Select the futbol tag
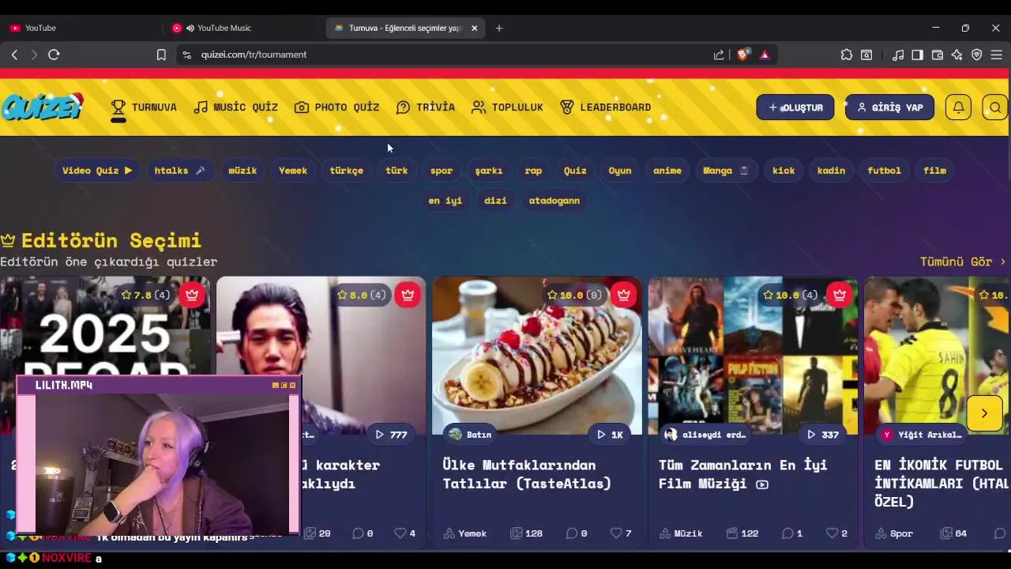The width and height of the screenshot is (1011, 569). pyautogui.click(x=884, y=171)
